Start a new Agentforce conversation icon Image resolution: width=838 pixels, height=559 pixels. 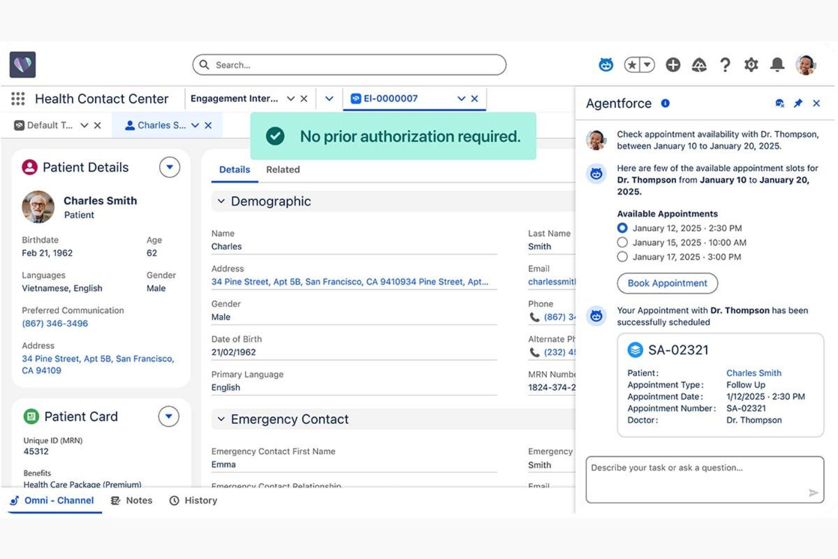tap(780, 103)
